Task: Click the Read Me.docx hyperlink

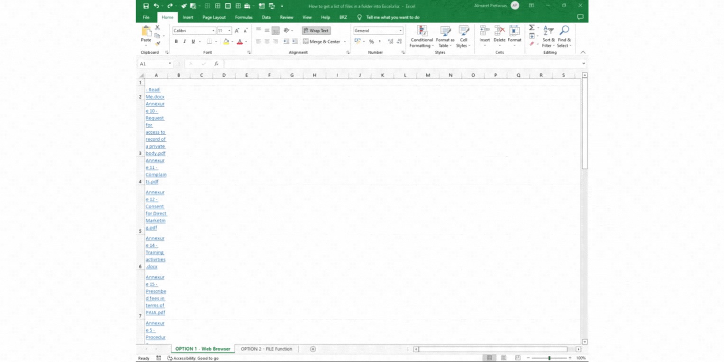Action: 154,93
